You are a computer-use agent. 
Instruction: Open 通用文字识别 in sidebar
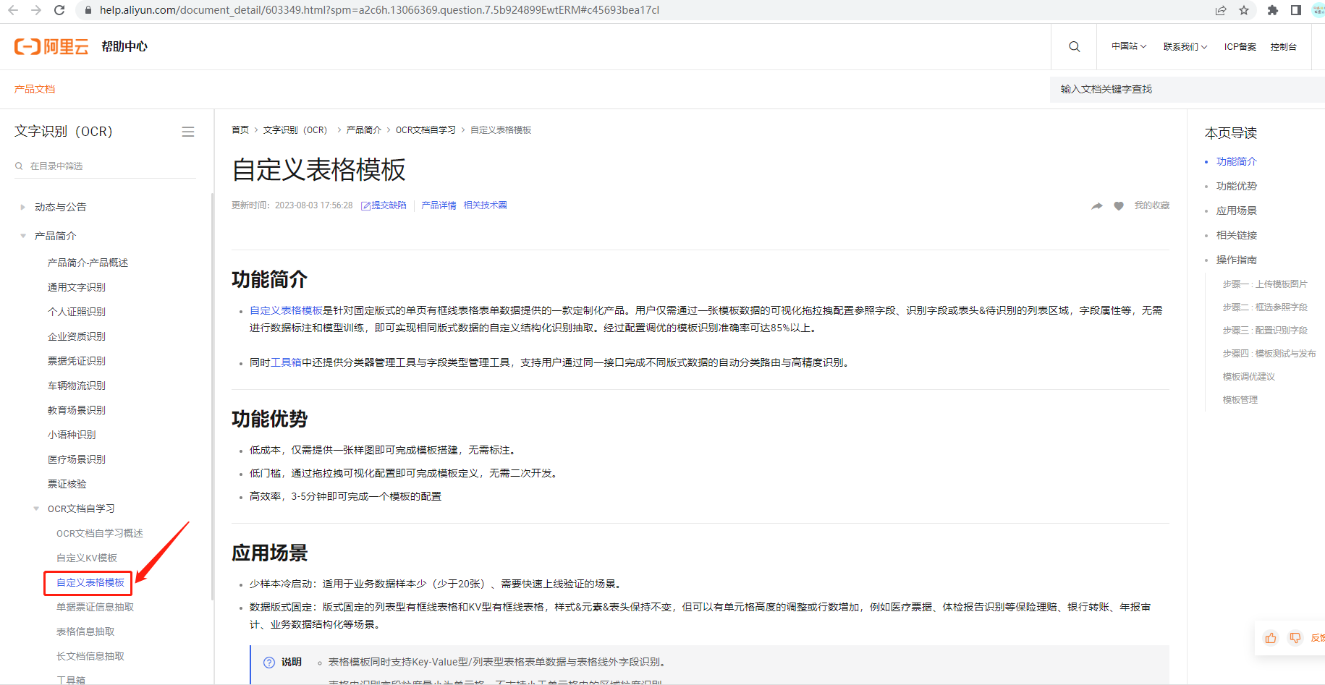77,287
